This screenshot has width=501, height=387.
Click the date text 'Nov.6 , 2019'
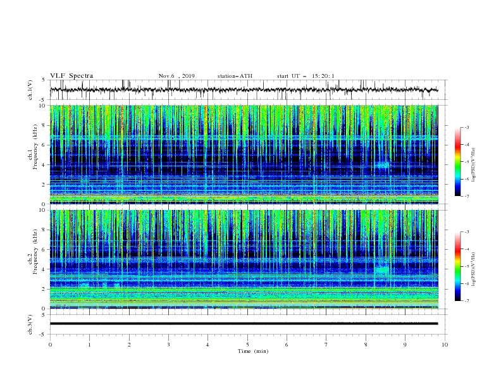pos(176,76)
